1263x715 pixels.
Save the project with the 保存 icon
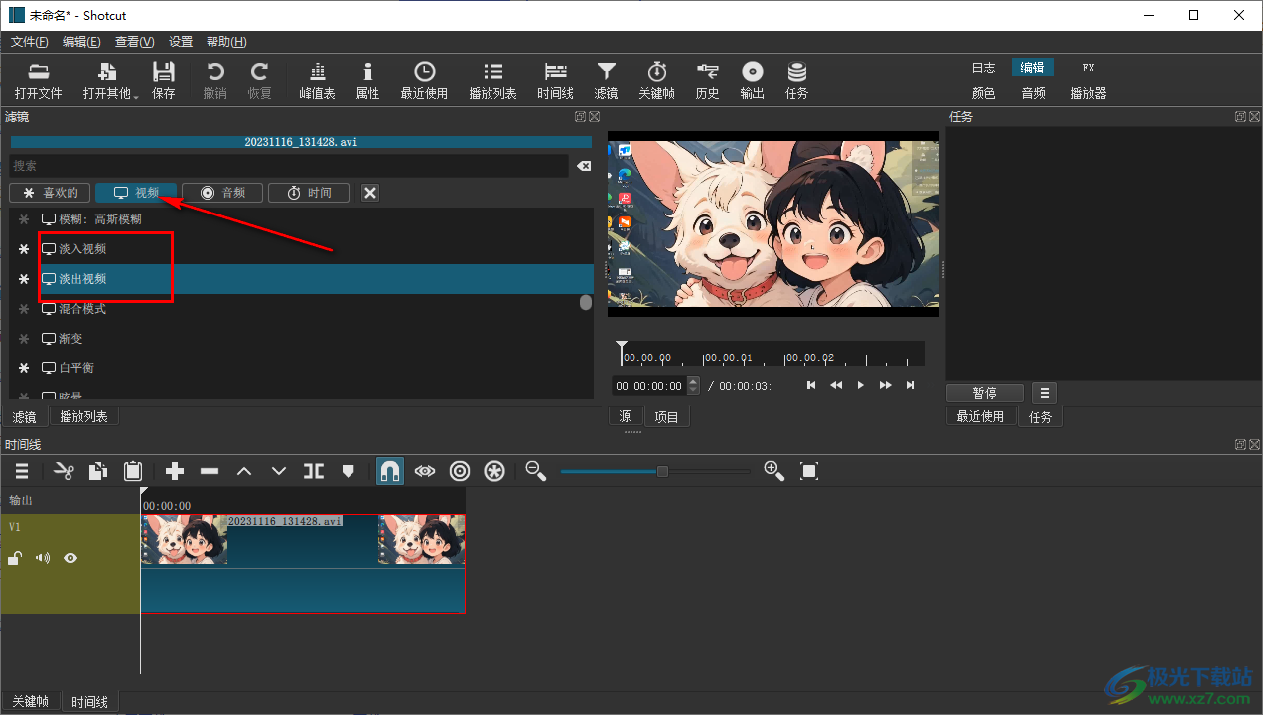(x=164, y=80)
